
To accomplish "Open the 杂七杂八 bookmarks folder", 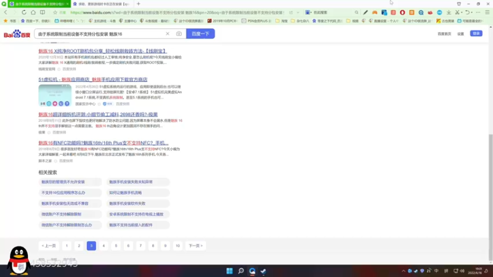I will tap(300, 21).
